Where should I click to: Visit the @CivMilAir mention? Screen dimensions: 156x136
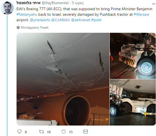61,20
